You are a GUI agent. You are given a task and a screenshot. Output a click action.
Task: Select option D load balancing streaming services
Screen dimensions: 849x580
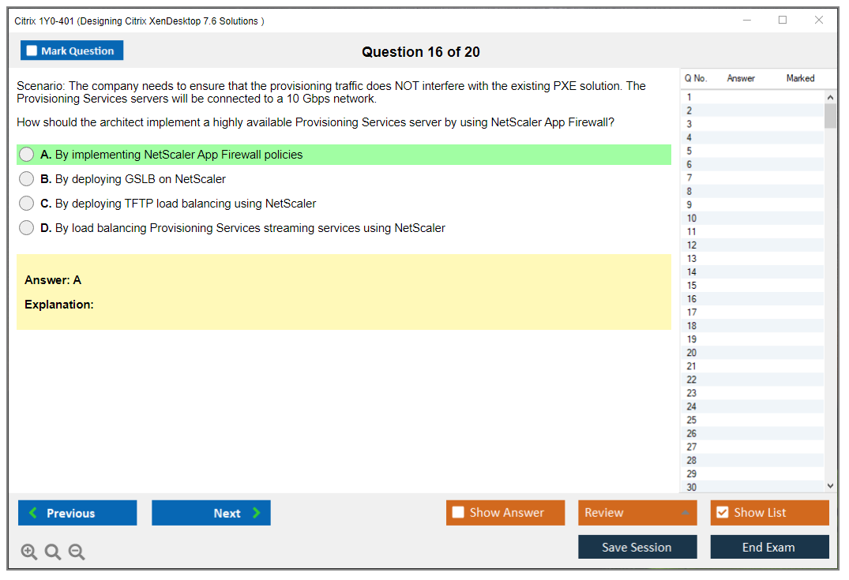click(x=27, y=228)
